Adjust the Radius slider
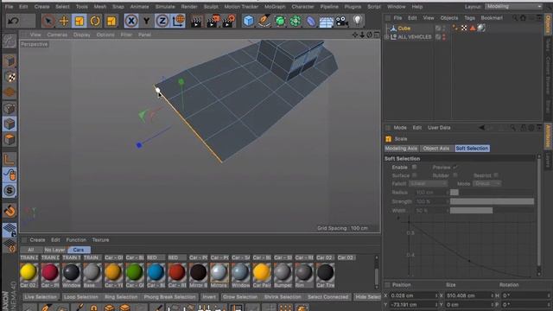The image size is (553, 311). click(492, 193)
